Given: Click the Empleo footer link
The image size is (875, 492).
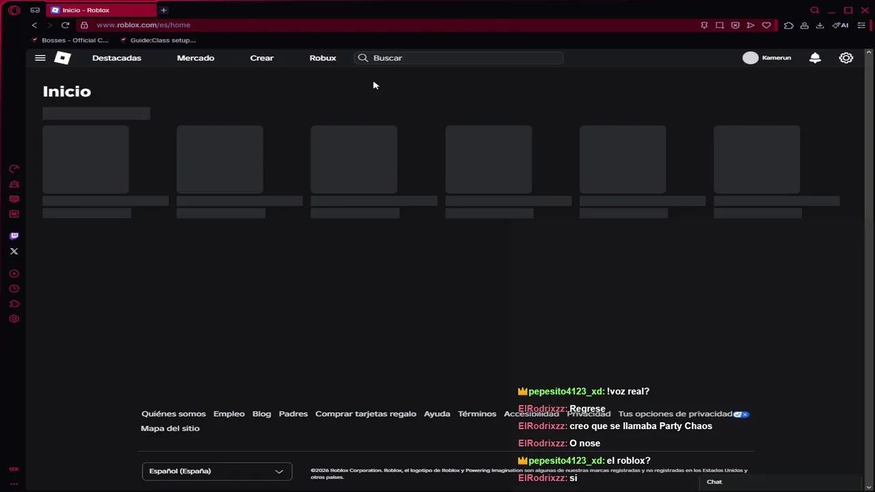Looking at the screenshot, I should pos(229,414).
